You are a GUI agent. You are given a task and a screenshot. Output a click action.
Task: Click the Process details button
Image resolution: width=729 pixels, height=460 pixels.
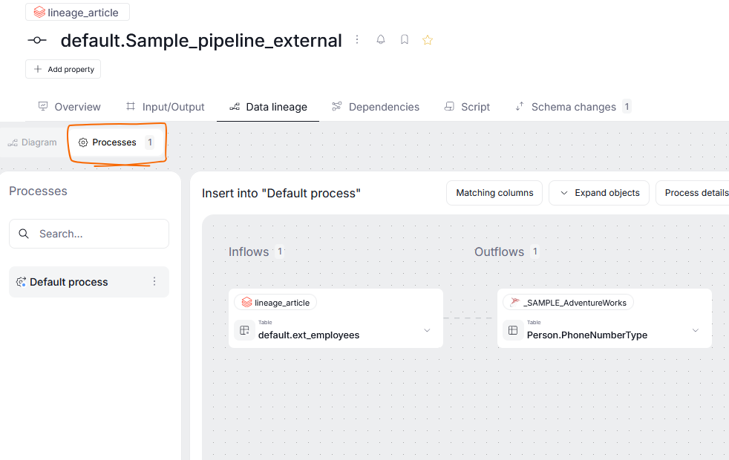pyautogui.click(x=693, y=193)
